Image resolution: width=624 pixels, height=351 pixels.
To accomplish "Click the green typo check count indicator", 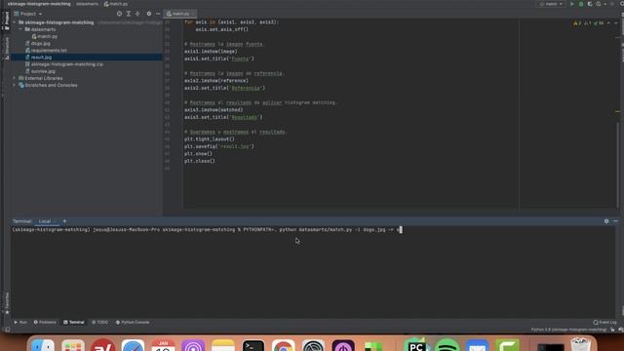I will pos(599,23).
